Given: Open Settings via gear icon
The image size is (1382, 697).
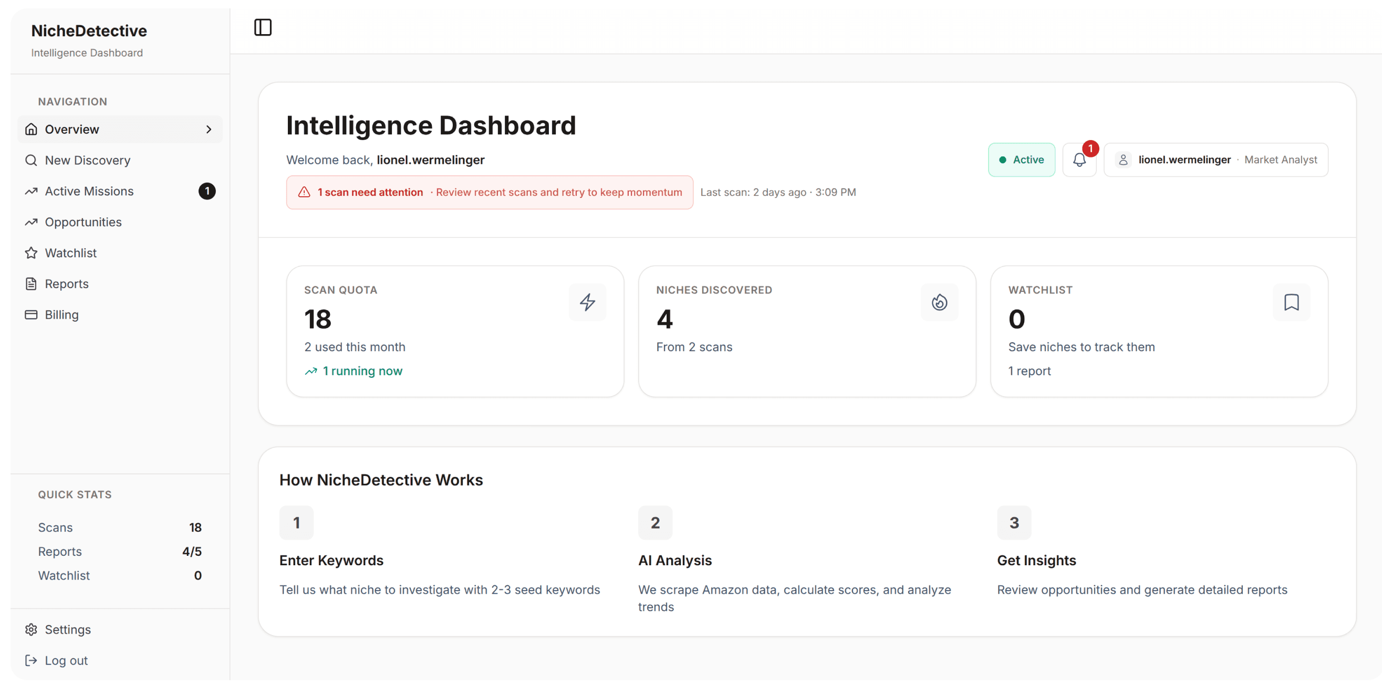Looking at the screenshot, I should pyautogui.click(x=31, y=629).
